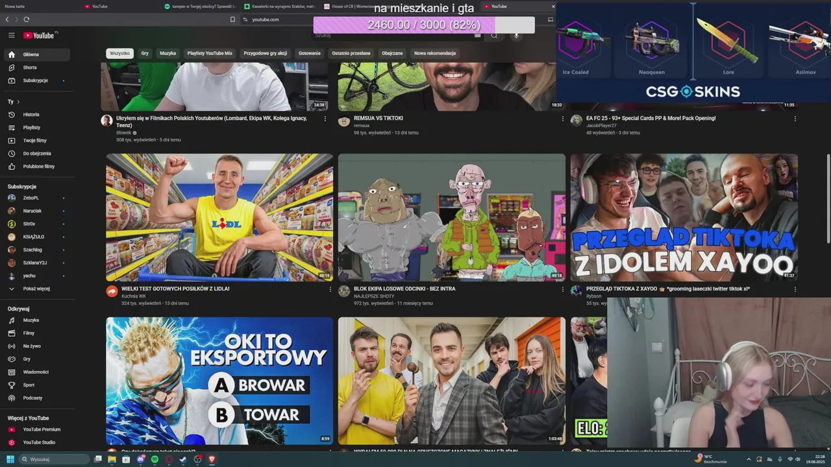This screenshot has height=467, width=831.
Task: Open Główna in the sidebar
Action: point(37,54)
